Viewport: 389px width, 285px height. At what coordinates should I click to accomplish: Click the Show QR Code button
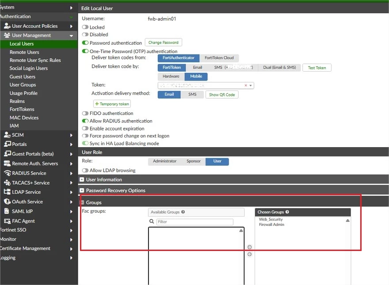coord(222,95)
